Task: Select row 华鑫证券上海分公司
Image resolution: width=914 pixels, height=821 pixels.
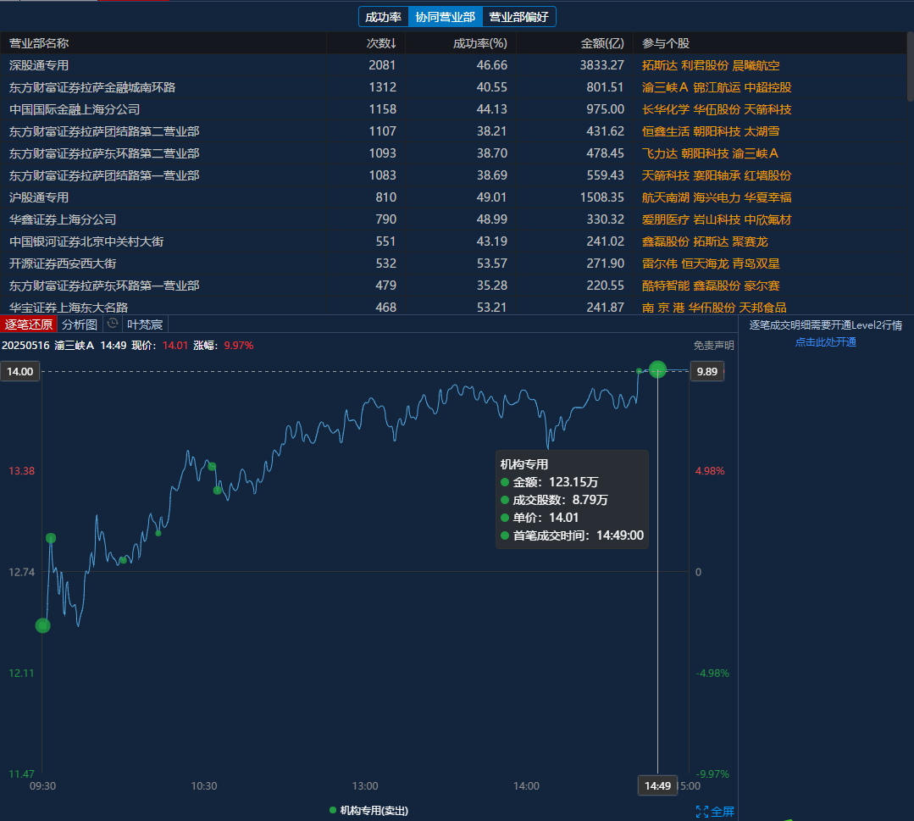Action: coord(453,219)
